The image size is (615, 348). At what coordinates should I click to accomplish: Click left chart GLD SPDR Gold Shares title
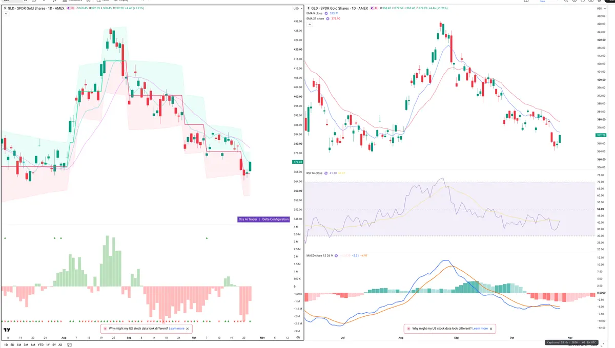click(36, 9)
